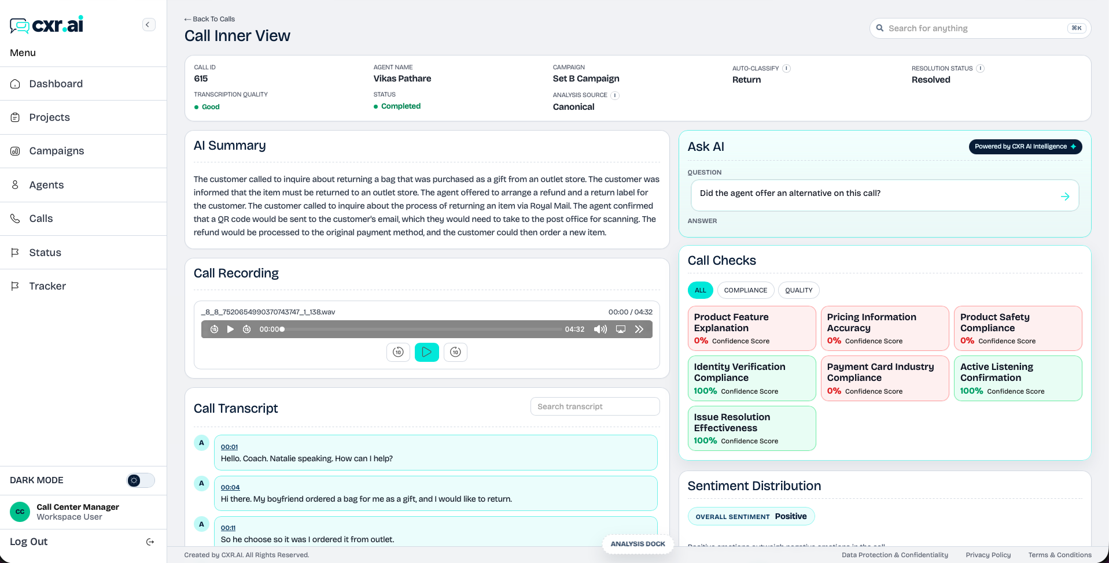This screenshot has height=563, width=1109.
Task: Open Tracker from sidebar
Action: (x=83, y=286)
